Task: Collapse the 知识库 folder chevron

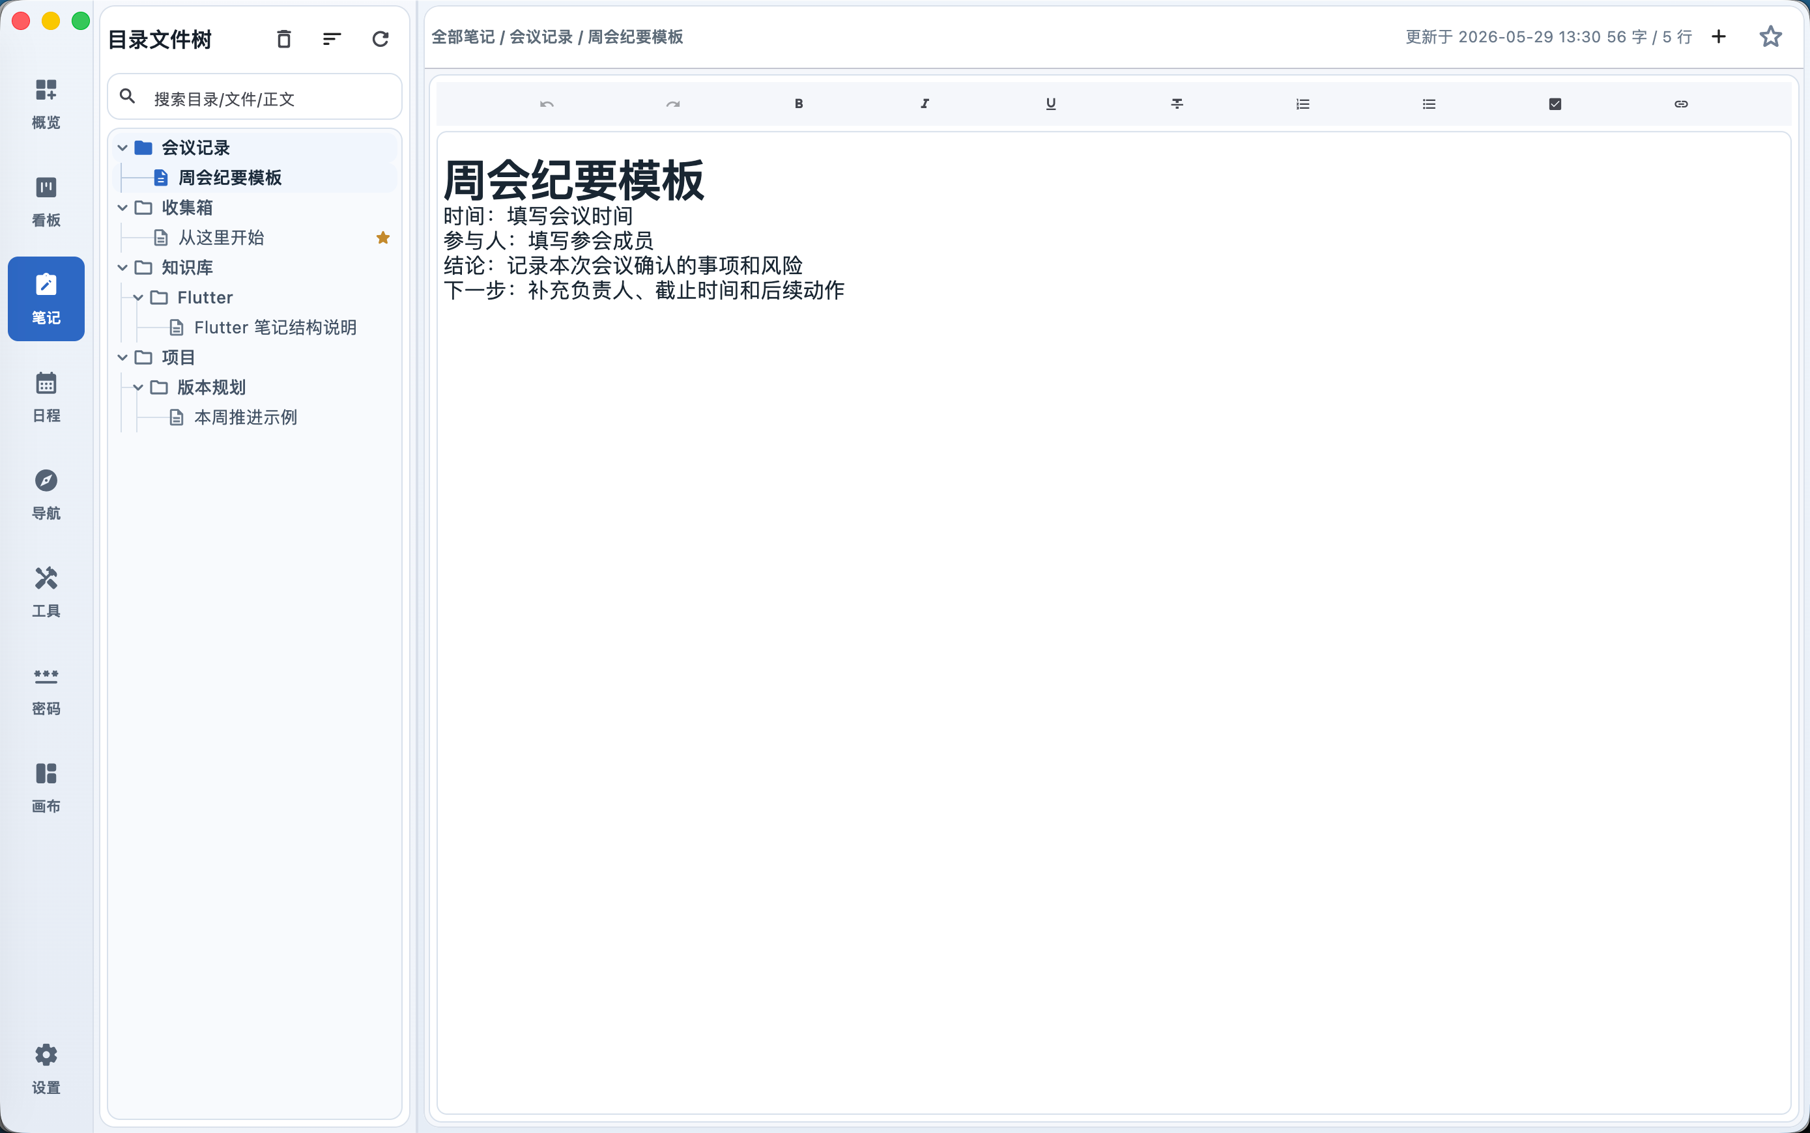Action: (122, 268)
